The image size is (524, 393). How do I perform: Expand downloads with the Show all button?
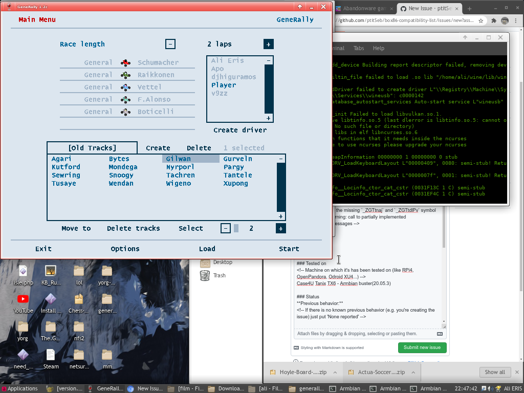coord(494,372)
